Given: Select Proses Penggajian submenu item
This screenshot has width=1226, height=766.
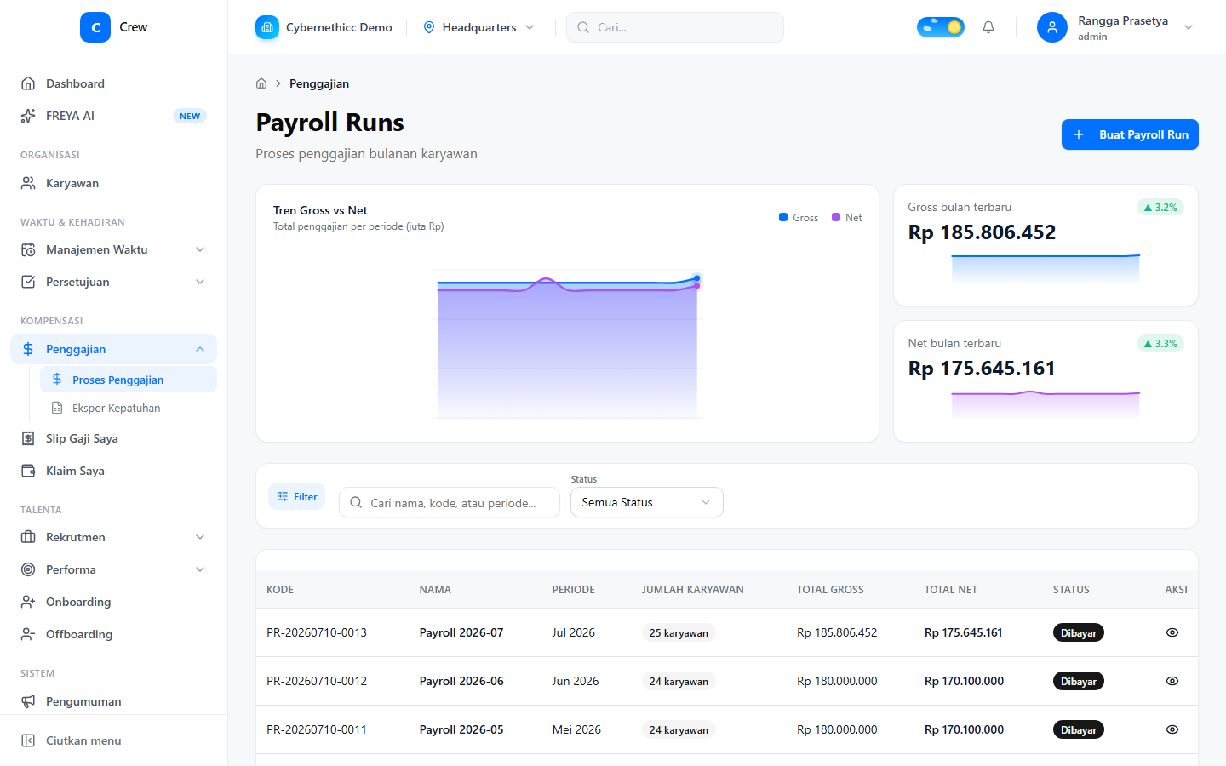Looking at the screenshot, I should 129,380.
